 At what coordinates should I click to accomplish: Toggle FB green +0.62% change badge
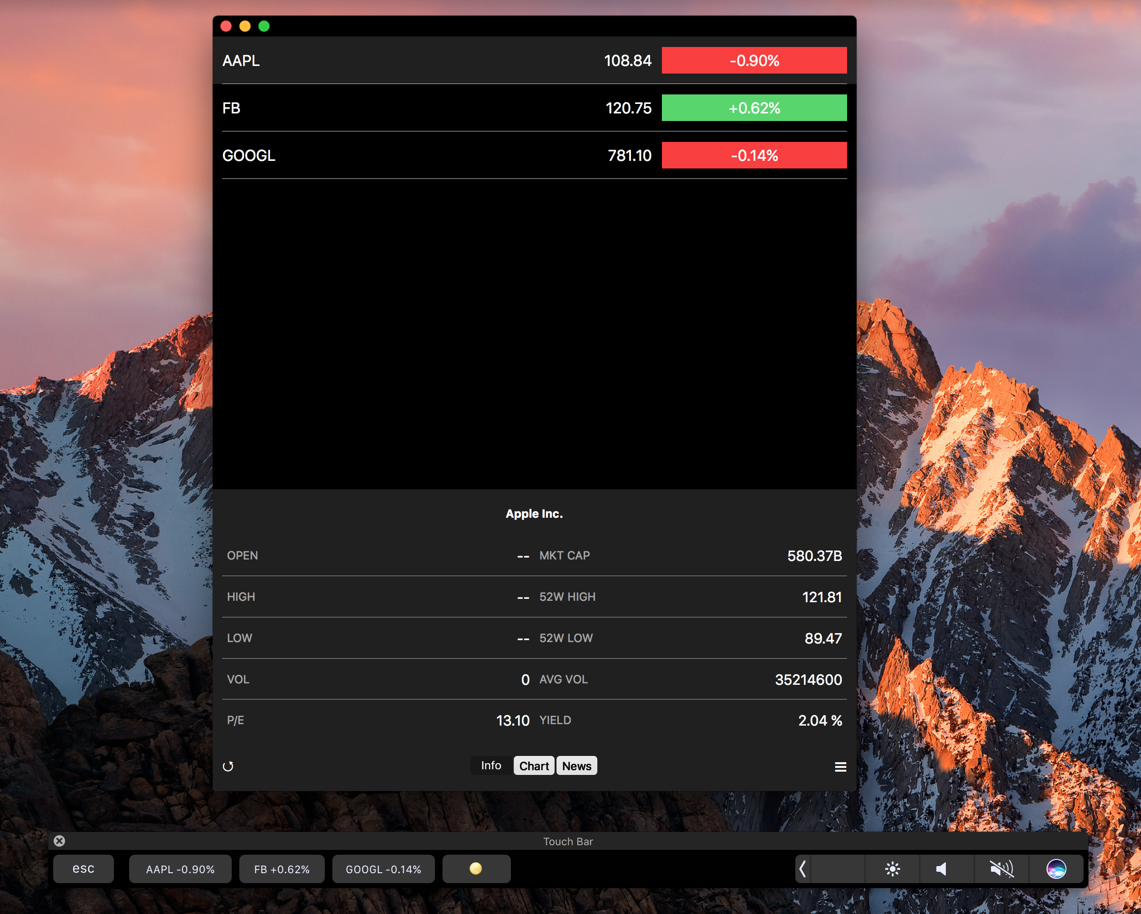click(754, 108)
